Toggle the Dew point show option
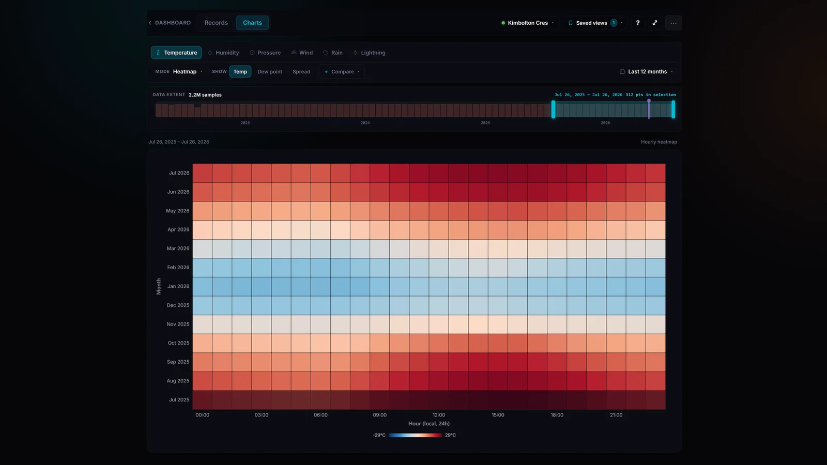The image size is (827, 465). pyautogui.click(x=270, y=72)
